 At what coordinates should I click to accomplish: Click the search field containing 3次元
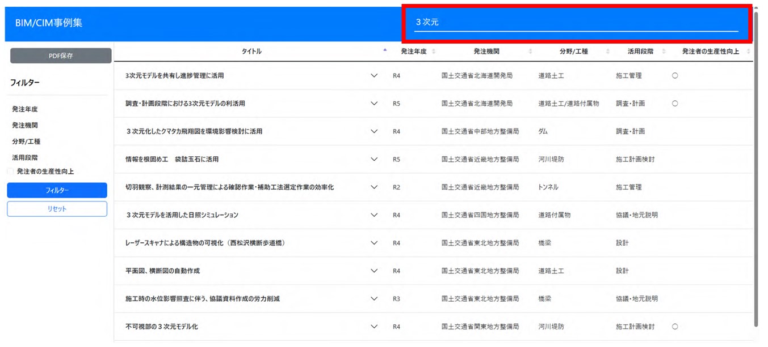click(576, 23)
